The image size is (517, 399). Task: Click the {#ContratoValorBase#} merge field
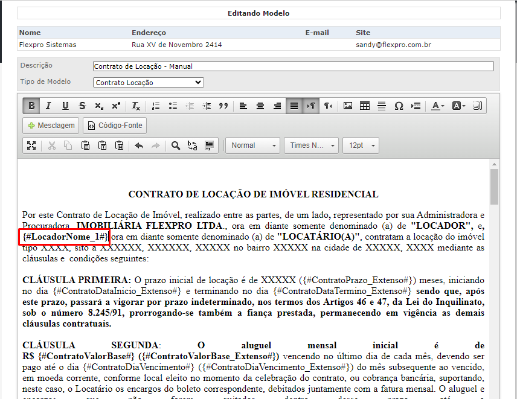click(86, 356)
